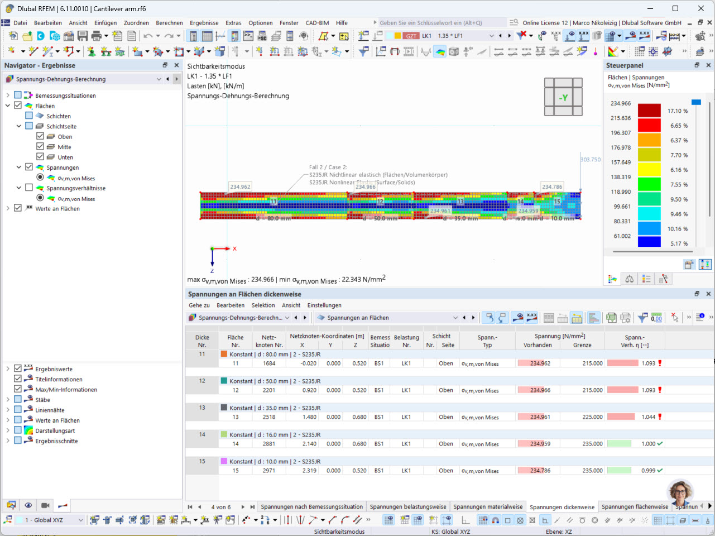Click the camera view icon in navigator bottom

45,505
